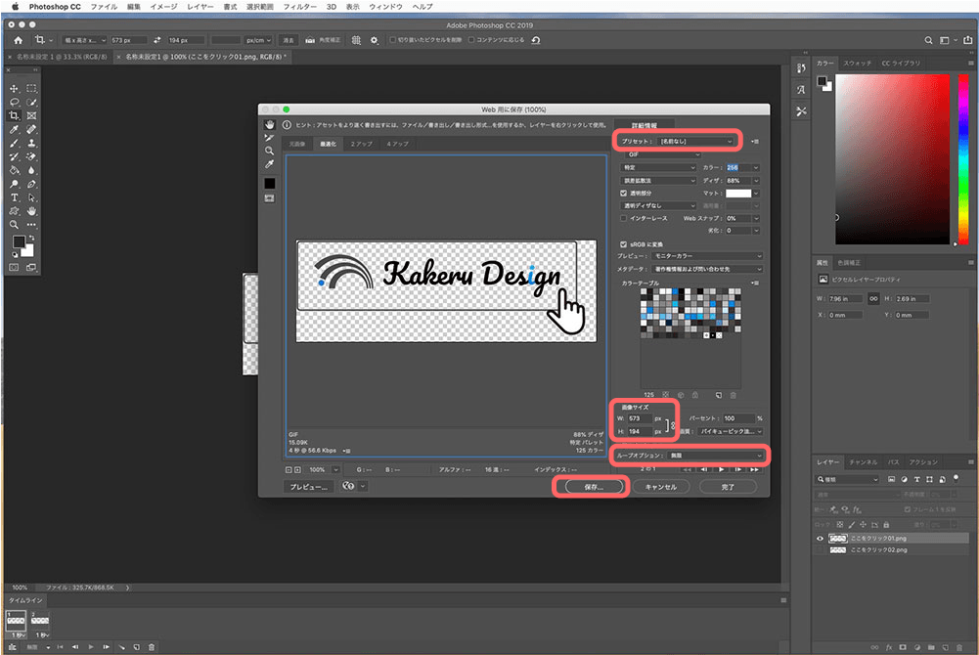The height and width of the screenshot is (655, 979).
Task: Click Home icon in options bar
Action: coord(19,40)
